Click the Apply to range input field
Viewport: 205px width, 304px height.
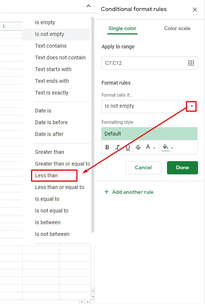point(150,63)
